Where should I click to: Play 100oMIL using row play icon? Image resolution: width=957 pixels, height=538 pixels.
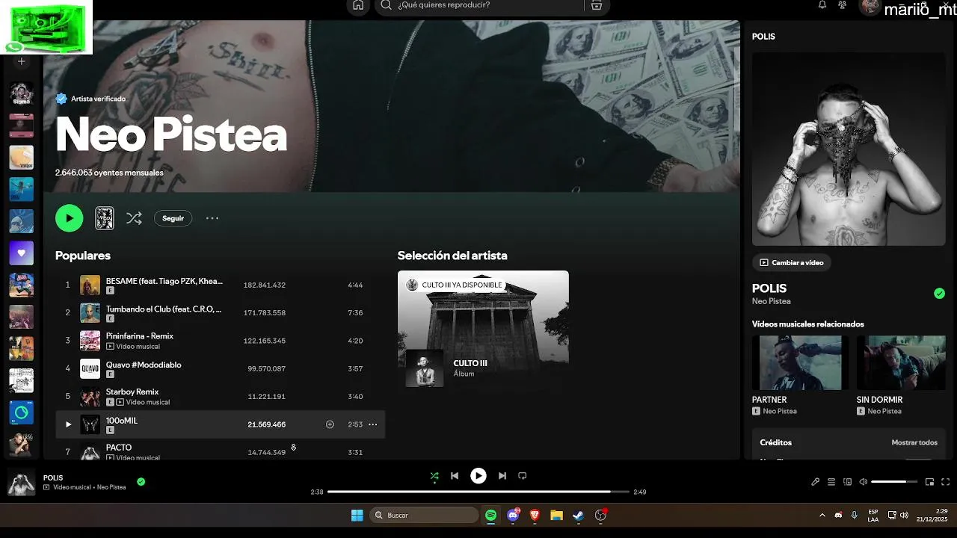point(68,424)
